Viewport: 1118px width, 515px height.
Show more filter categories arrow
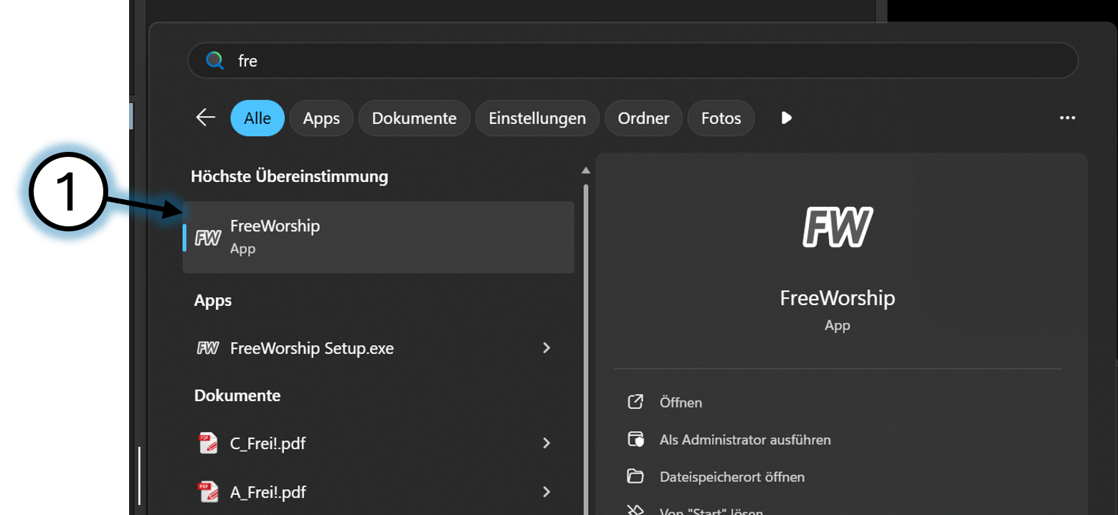coord(787,117)
